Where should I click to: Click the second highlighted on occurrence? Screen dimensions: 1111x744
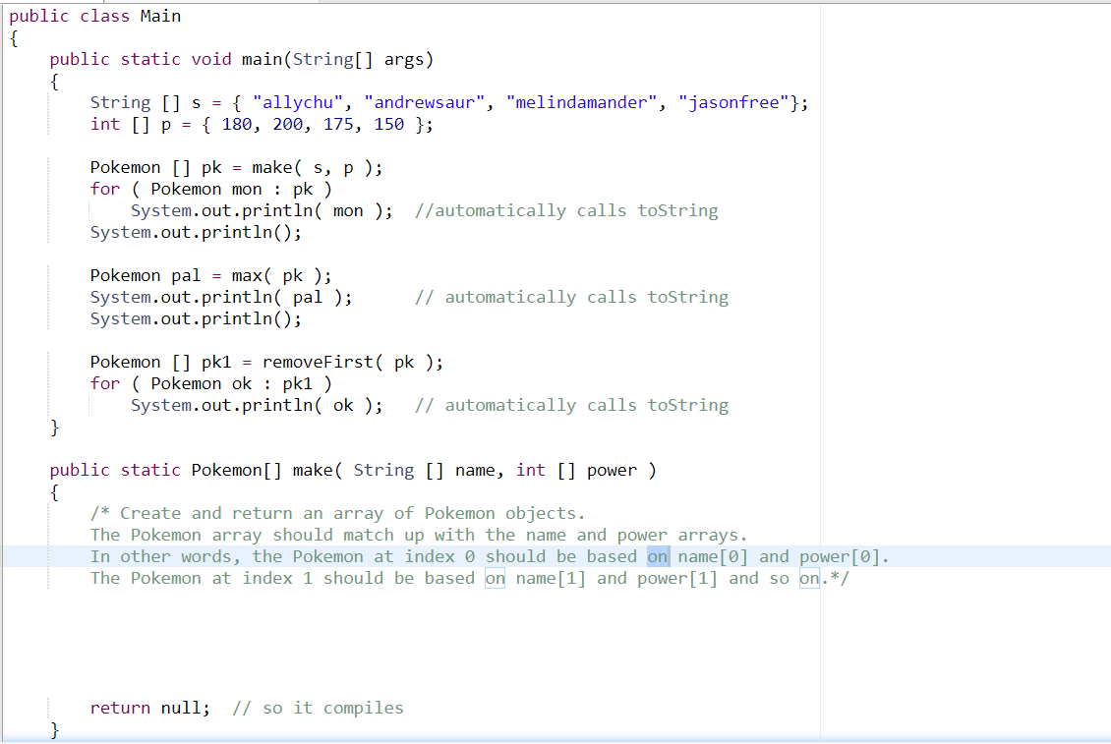(x=495, y=578)
